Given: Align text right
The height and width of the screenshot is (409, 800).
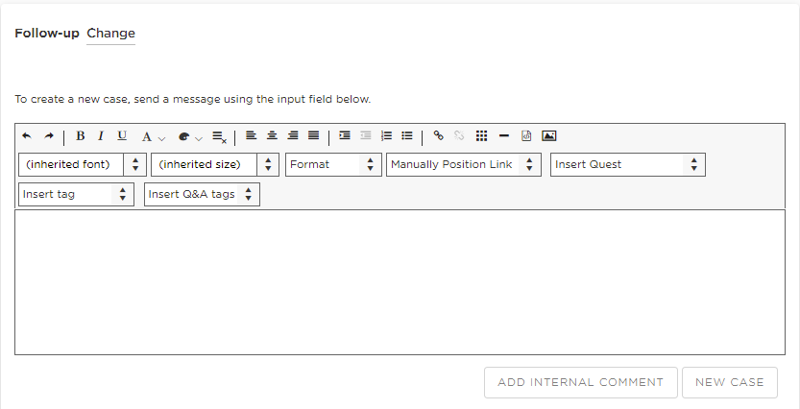Looking at the screenshot, I should 293,135.
